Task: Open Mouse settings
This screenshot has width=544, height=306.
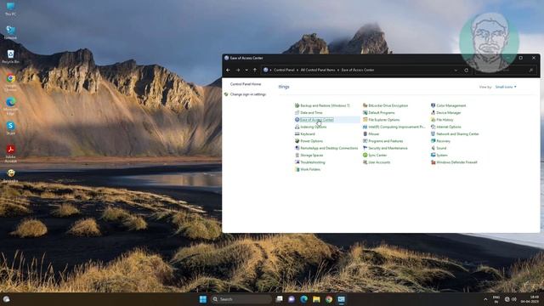Action: click(x=371, y=134)
